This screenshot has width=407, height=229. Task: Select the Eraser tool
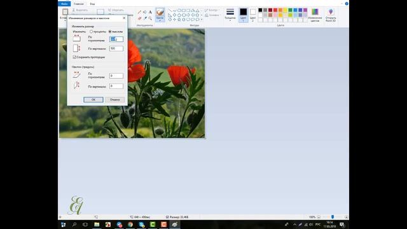139,18
